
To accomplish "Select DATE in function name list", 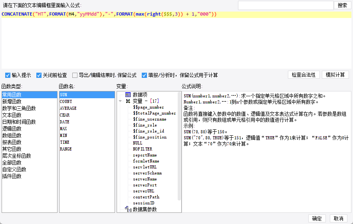I will [x=87, y=122].
